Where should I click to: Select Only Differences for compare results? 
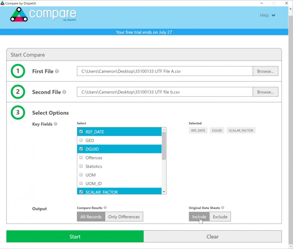click(x=124, y=216)
